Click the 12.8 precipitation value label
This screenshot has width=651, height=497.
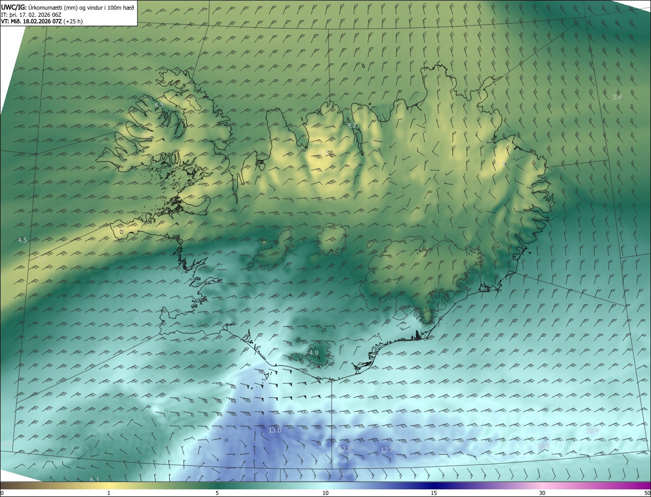[345, 449]
